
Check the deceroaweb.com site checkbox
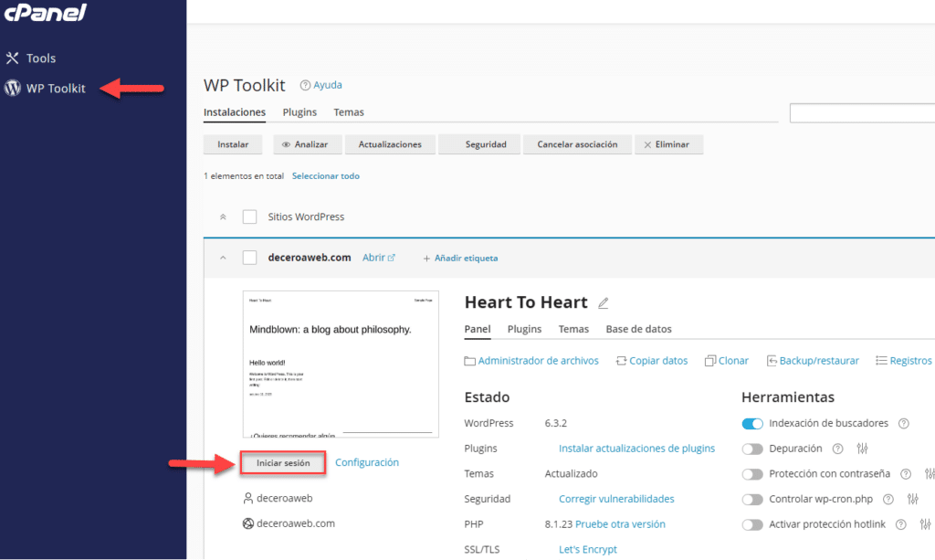pyautogui.click(x=250, y=258)
